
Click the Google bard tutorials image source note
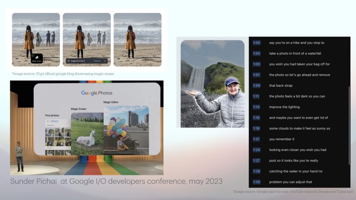tap(293, 192)
